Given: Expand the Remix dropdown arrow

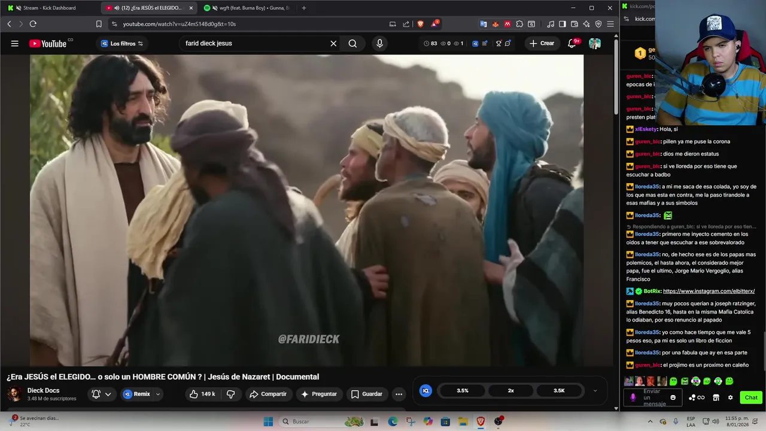Looking at the screenshot, I should tap(158, 394).
